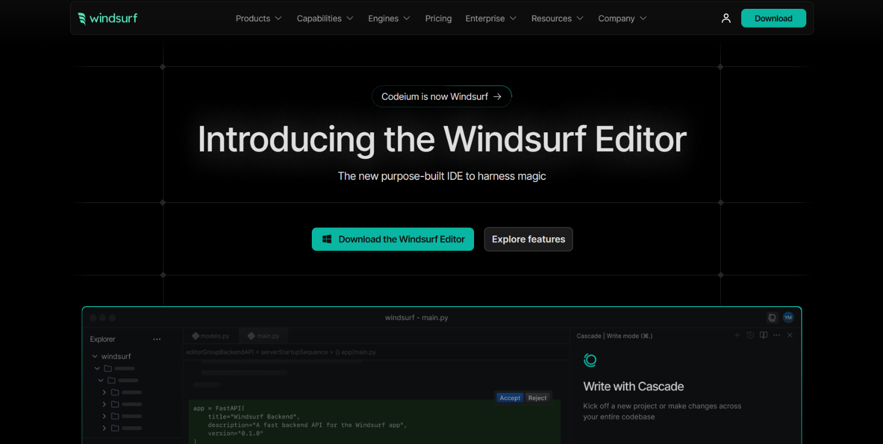
Task: Collapse the windsurf root folder in Explorer
Action: 95,356
